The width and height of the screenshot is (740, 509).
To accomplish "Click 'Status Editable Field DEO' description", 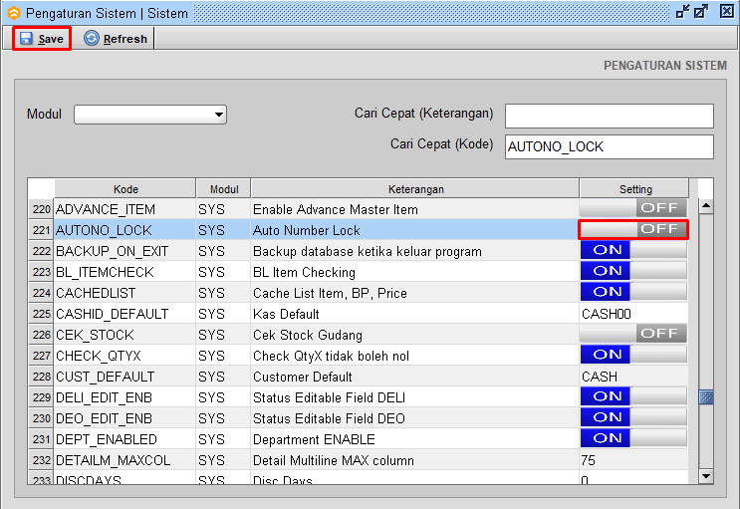I will 329,418.
